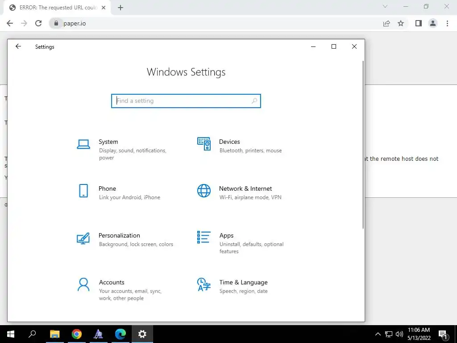Viewport: 457px width, 343px height.
Task: Minimize the Settings window
Action: click(x=313, y=46)
